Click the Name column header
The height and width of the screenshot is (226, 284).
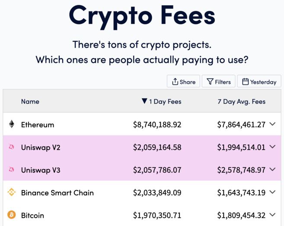(30, 102)
